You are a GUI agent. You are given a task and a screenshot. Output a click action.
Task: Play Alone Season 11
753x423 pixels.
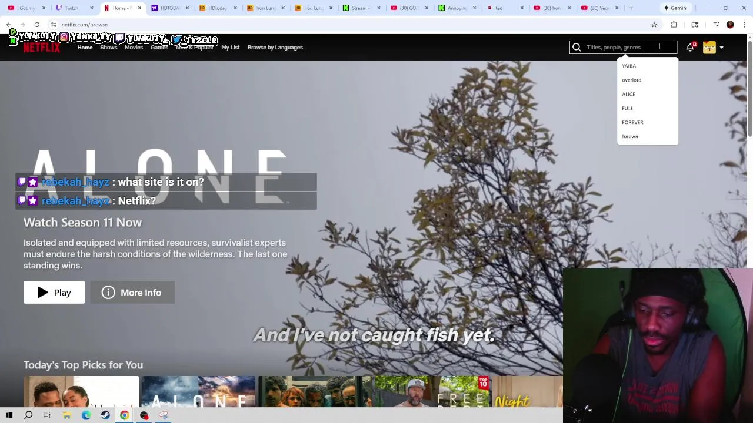click(x=54, y=293)
